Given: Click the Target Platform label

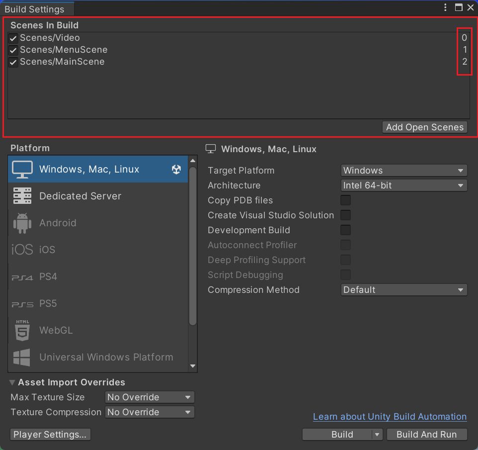Looking at the screenshot, I should 241,170.
